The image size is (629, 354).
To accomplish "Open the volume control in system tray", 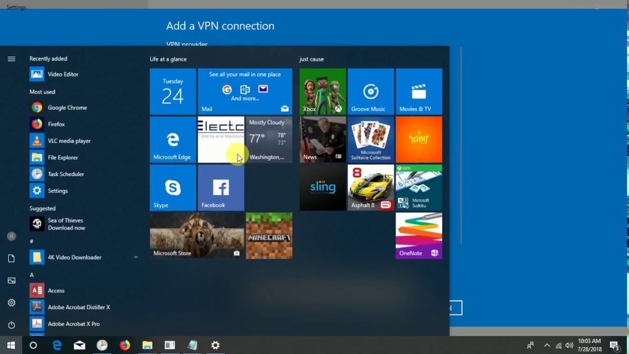I will 570,345.
